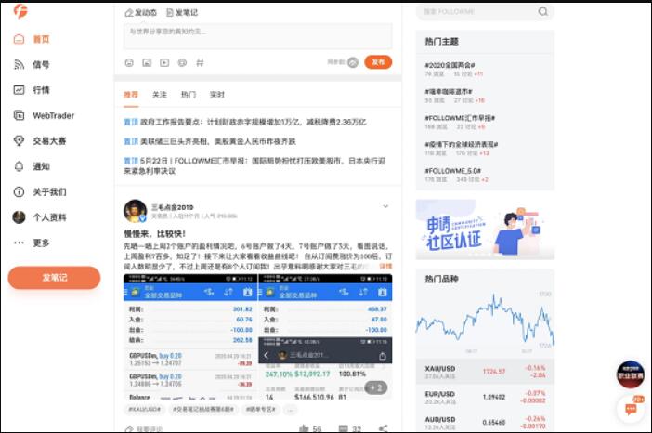Show more images via +2 badge
Screen dimensions: 652x433
376,387
